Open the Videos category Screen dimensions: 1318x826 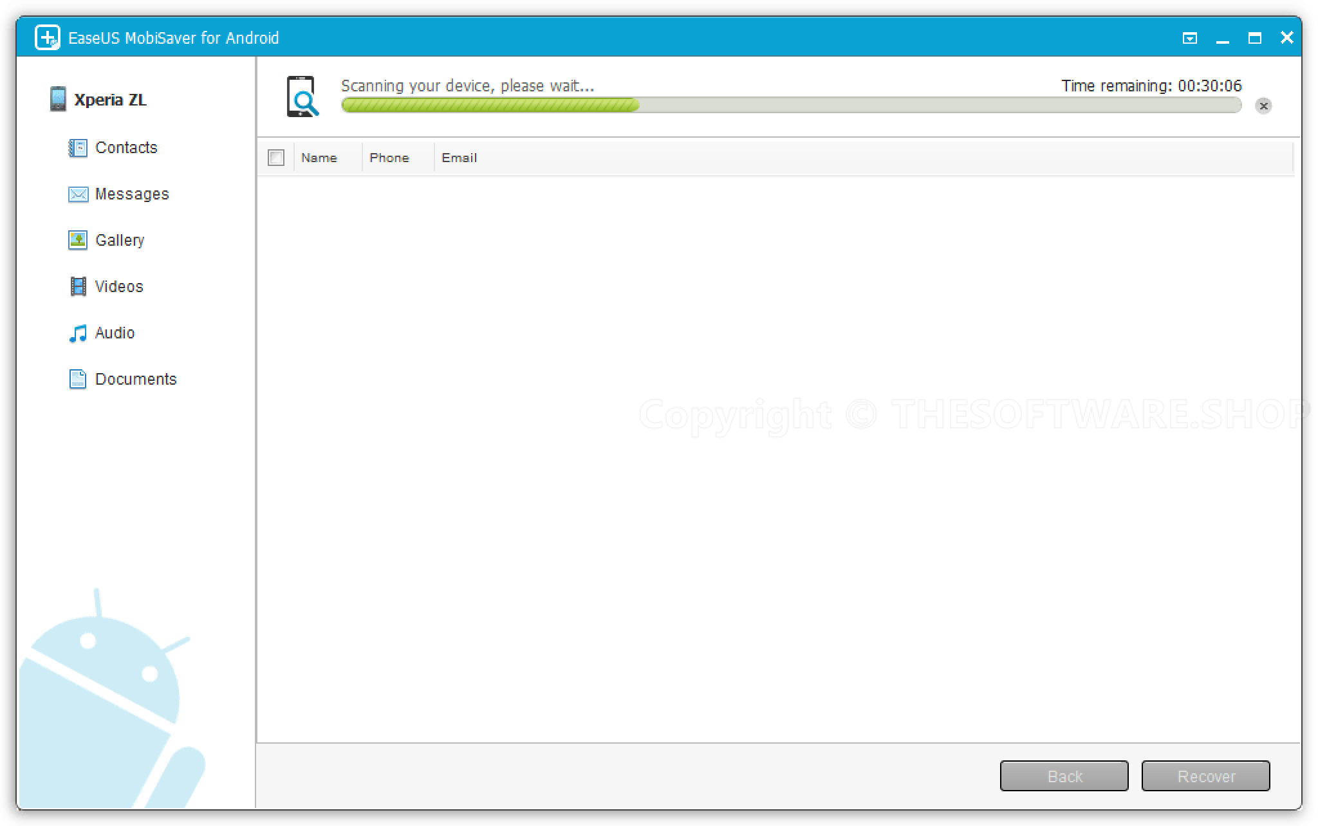click(x=119, y=287)
